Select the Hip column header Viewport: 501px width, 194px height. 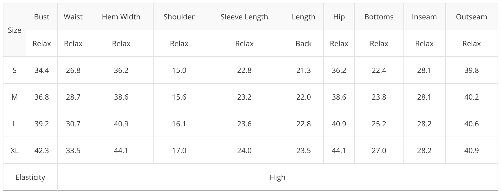pyautogui.click(x=339, y=17)
